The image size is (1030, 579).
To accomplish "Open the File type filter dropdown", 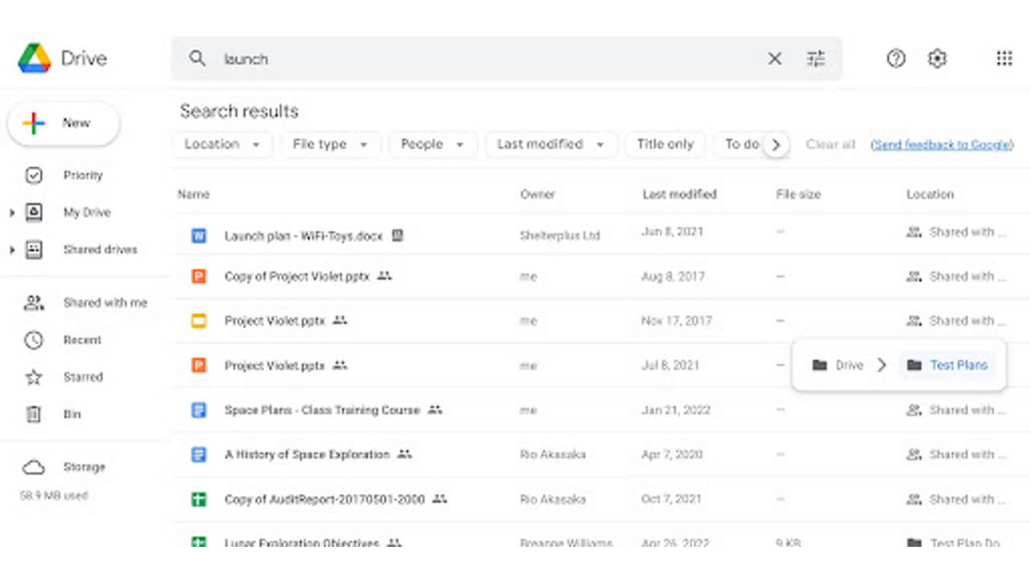I will (331, 144).
